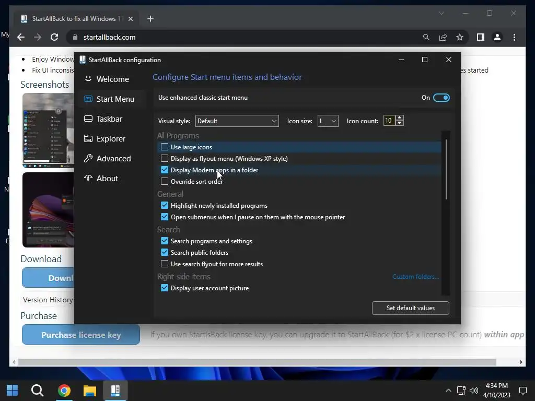This screenshot has height=401, width=535.
Task: Click the Icon count number field
Action: (389, 121)
